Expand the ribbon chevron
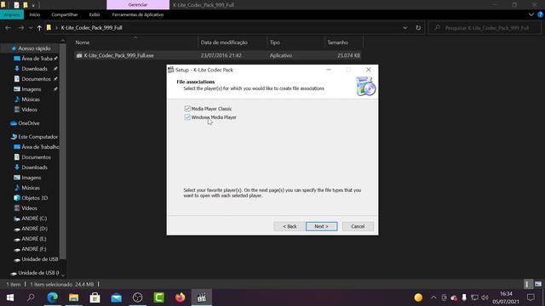 click(531, 14)
